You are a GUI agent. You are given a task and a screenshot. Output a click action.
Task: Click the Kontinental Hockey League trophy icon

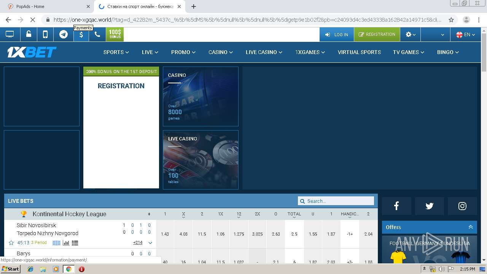pos(24,214)
